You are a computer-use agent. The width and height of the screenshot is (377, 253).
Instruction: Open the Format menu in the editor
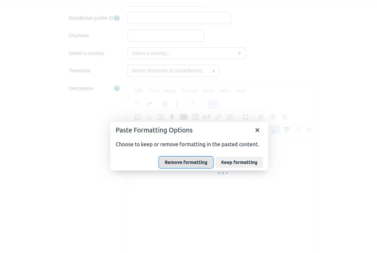[189, 91]
